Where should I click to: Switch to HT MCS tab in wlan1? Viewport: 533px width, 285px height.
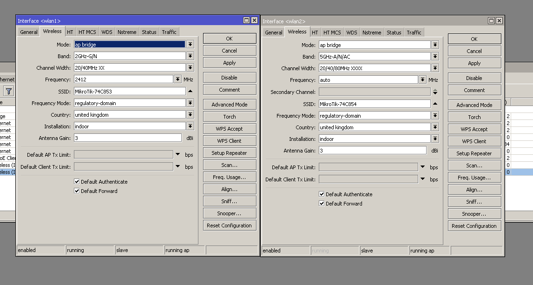[x=87, y=32]
